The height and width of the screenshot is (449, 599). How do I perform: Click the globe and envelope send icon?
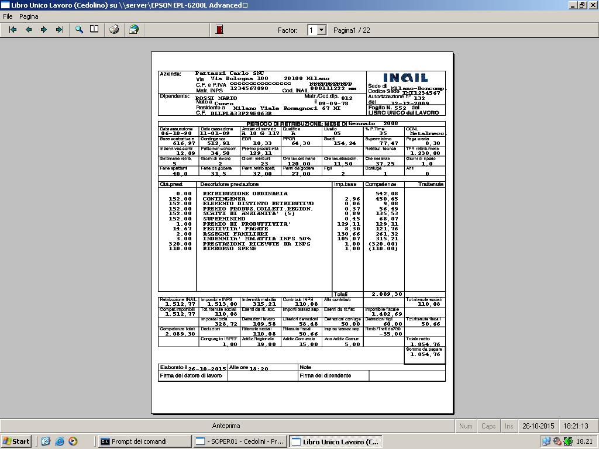point(134,30)
